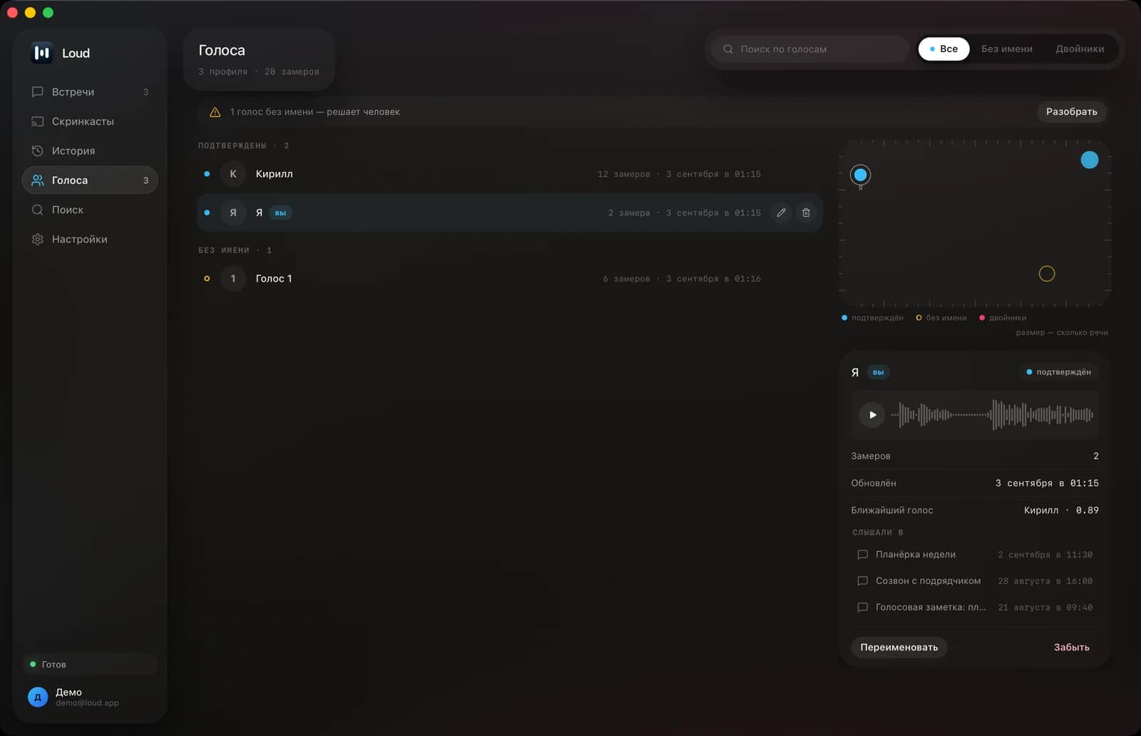Open the Планёрка недели meeting
The width and height of the screenshot is (1141, 736).
(x=975, y=555)
